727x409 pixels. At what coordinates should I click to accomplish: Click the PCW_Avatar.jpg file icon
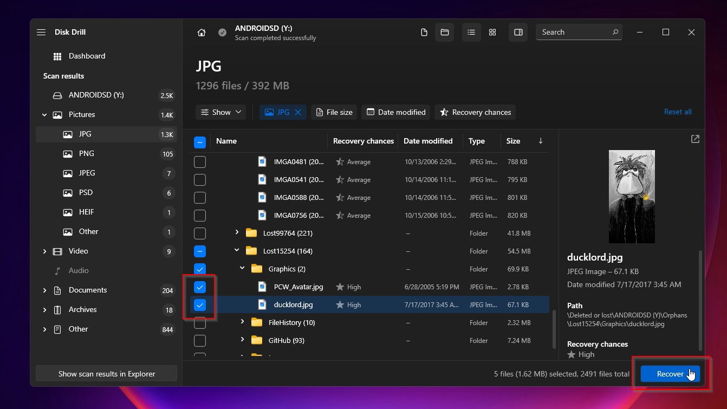(x=262, y=287)
